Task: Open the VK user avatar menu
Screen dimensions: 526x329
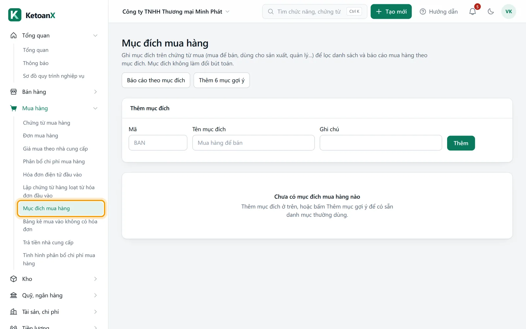Action: click(509, 12)
